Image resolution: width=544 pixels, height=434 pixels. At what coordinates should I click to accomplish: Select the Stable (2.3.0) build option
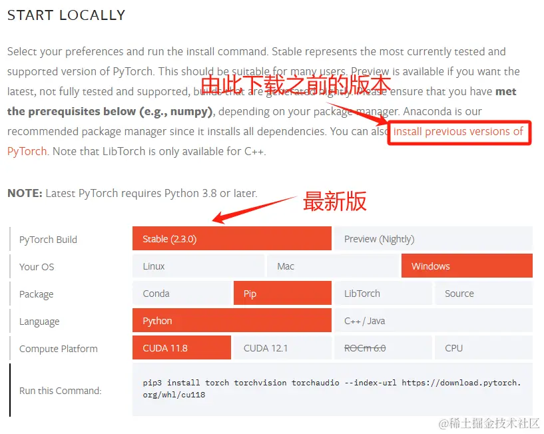pos(232,239)
